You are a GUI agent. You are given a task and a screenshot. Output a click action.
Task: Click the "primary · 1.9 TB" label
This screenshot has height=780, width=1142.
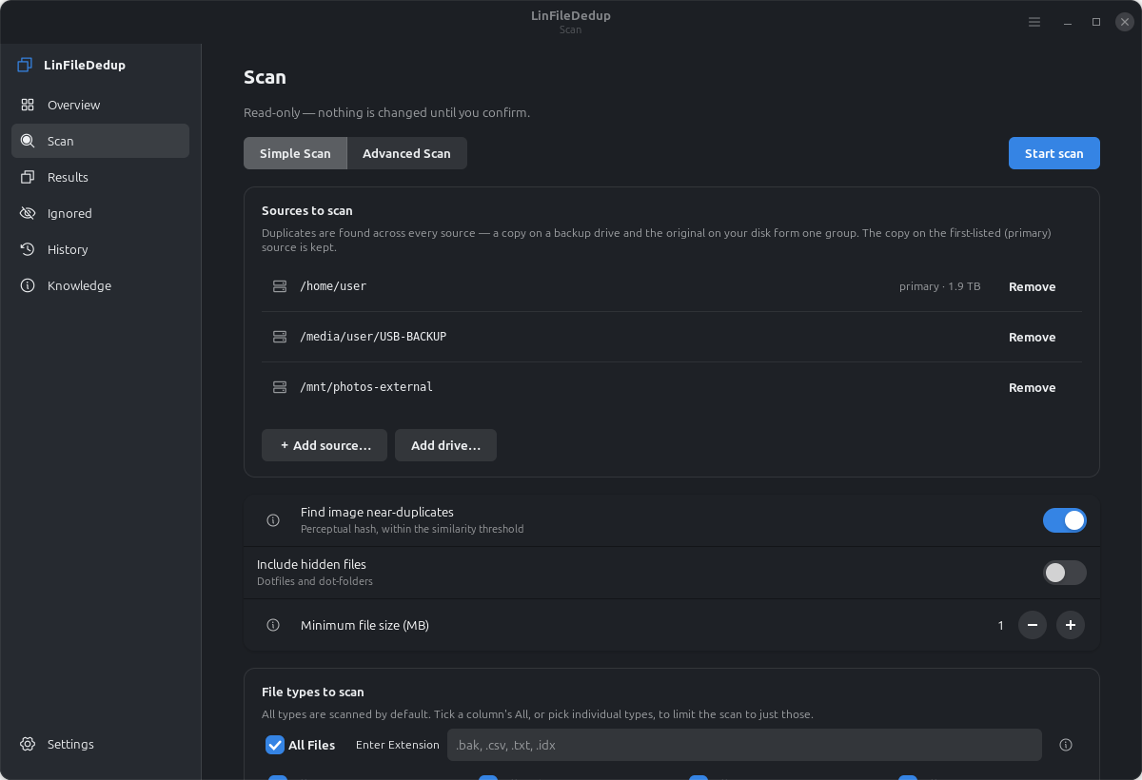[x=939, y=286]
